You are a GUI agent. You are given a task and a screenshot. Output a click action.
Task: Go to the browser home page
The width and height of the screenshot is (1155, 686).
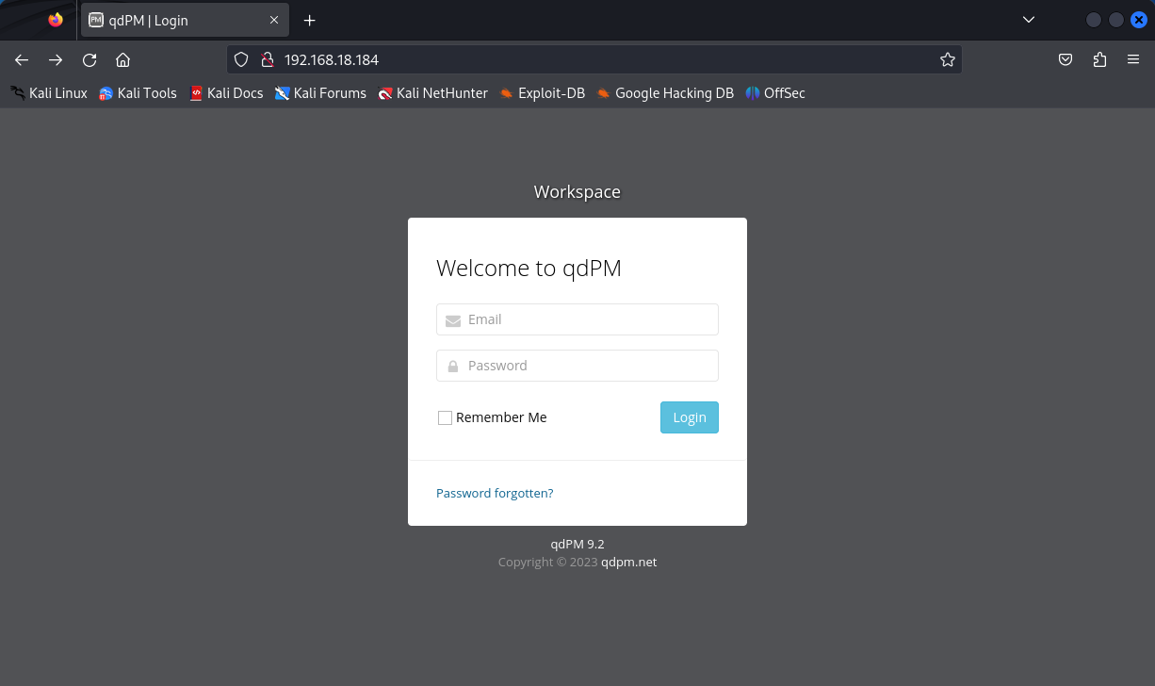coord(122,59)
